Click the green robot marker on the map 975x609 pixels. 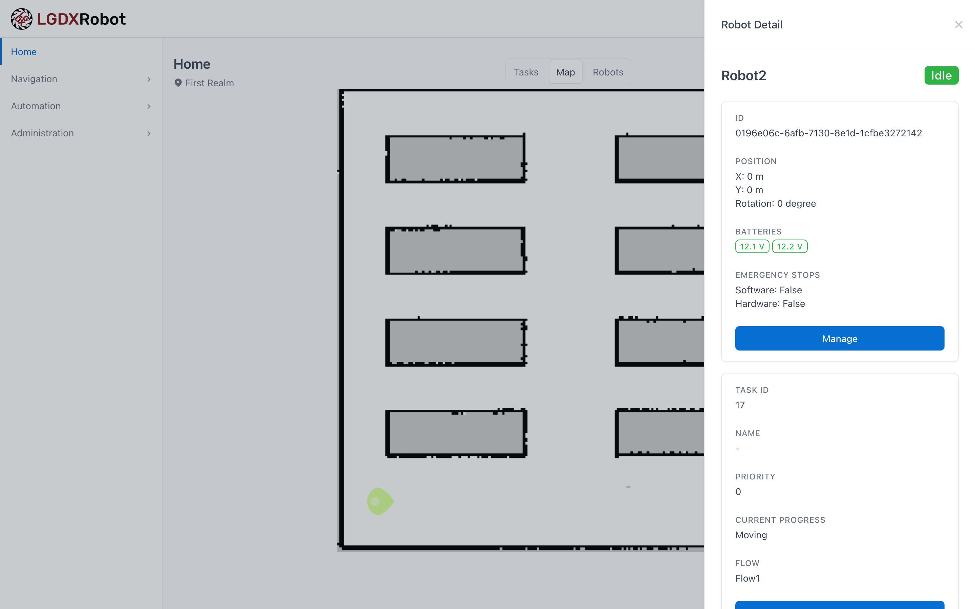380,501
